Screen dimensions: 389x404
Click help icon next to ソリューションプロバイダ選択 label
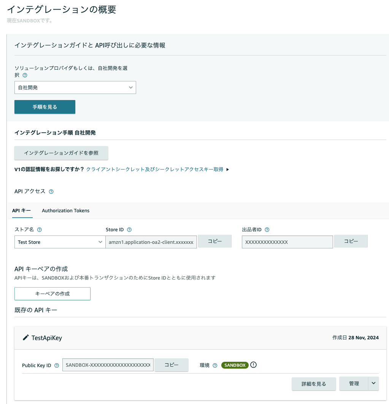25,75
